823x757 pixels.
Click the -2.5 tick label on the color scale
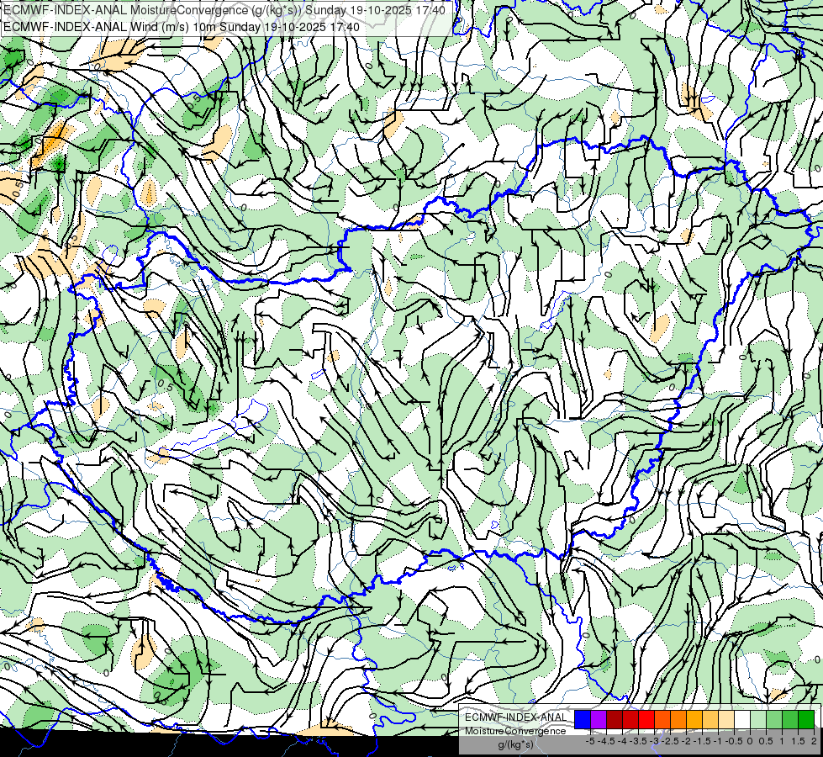[x=670, y=741]
